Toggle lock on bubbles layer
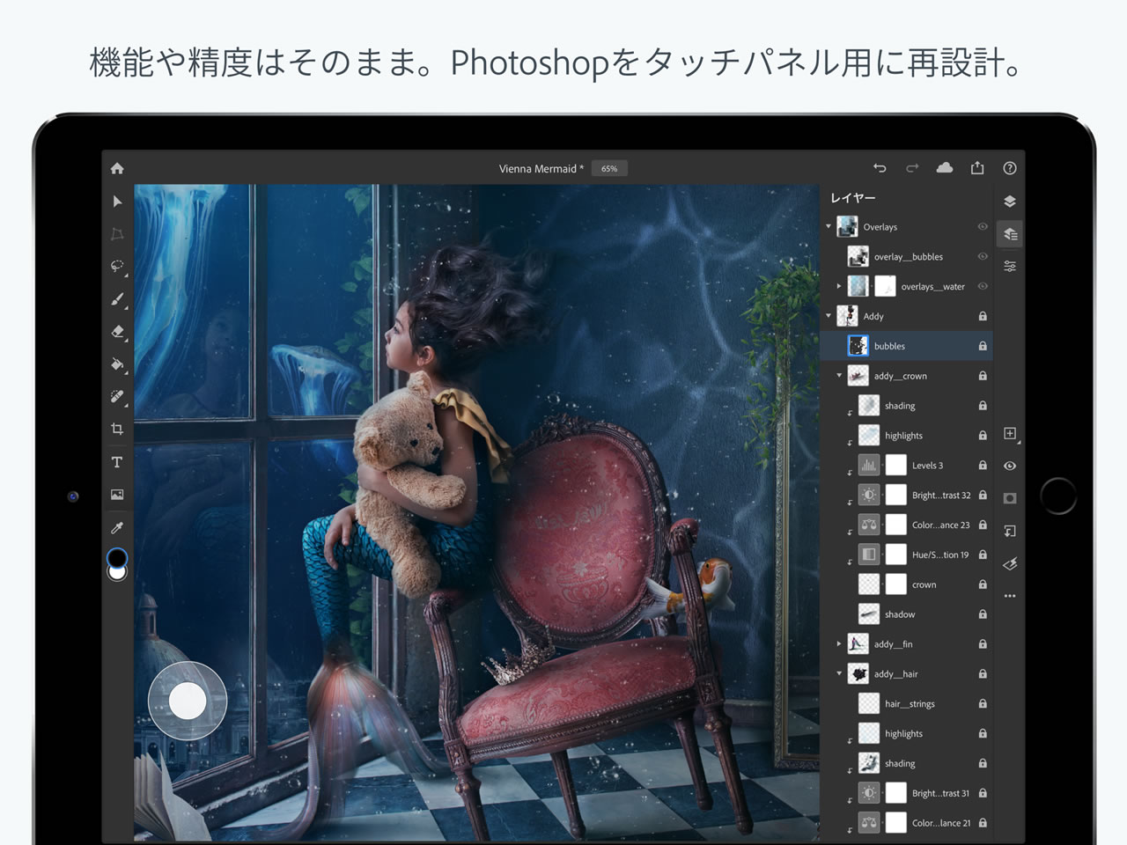 (983, 347)
